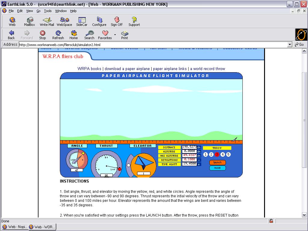Choose throw number 5
This screenshot has width=308, height=231.
pyautogui.click(x=228, y=155)
